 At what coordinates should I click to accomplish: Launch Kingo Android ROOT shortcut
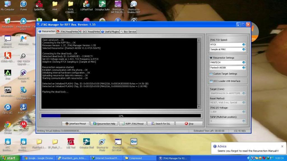pos(23,24)
